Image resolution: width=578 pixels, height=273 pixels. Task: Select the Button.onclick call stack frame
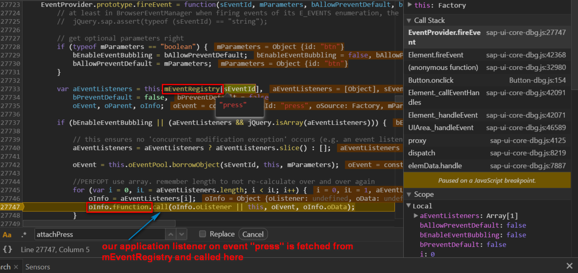pyautogui.click(x=487, y=80)
